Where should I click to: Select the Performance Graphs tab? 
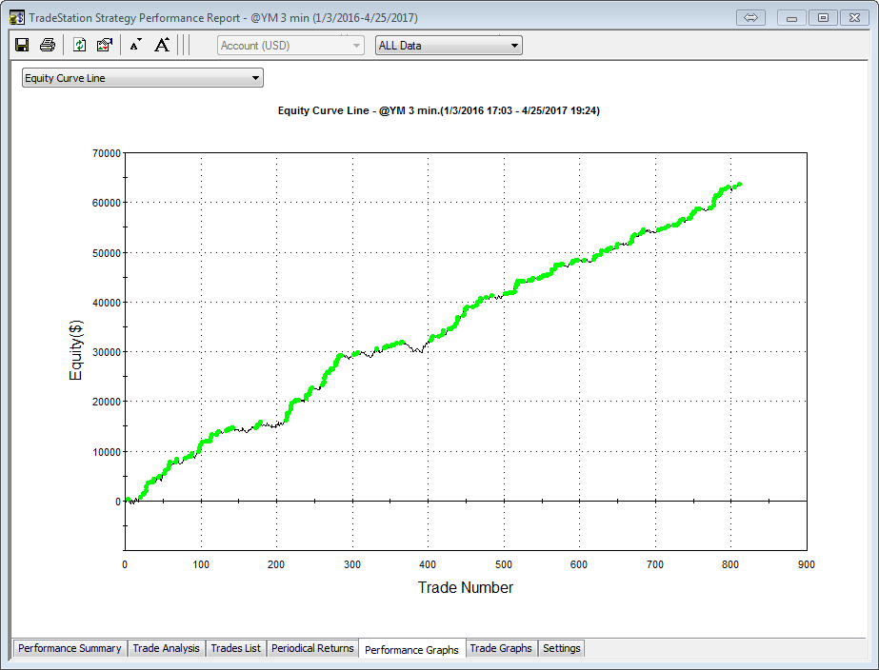point(411,649)
